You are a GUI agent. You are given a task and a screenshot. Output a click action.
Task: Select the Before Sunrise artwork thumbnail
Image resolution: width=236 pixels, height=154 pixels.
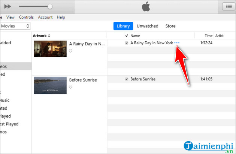pyautogui.click(x=50, y=86)
